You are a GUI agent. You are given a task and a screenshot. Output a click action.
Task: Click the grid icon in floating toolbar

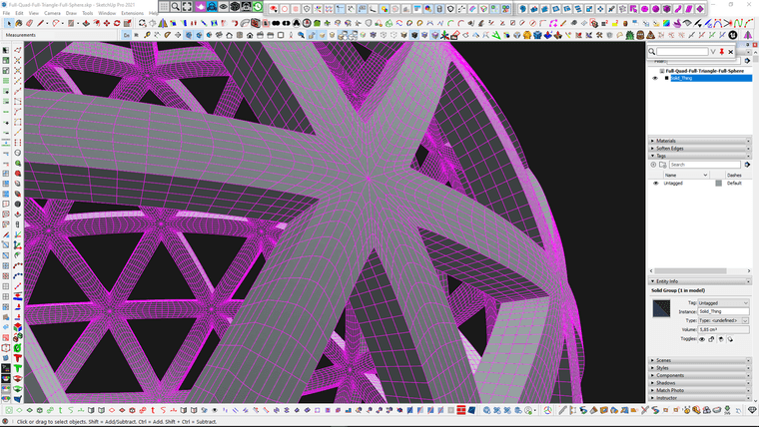[x=164, y=7]
